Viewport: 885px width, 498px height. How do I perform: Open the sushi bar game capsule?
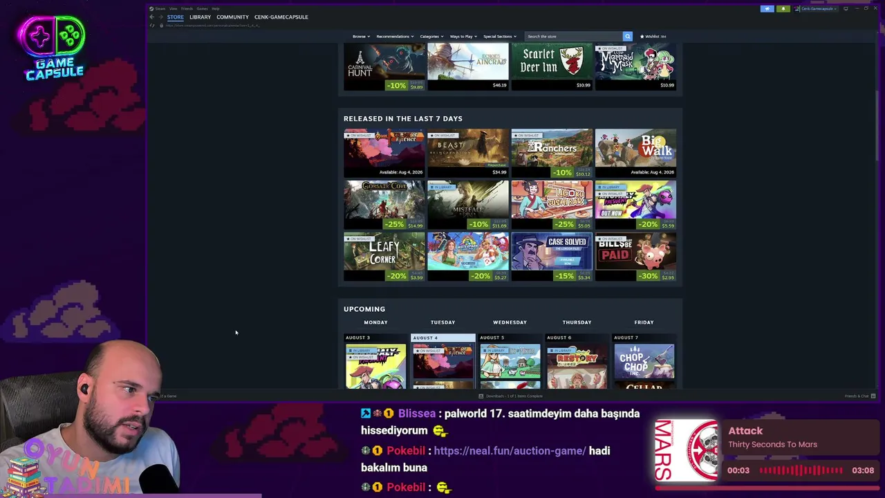(x=552, y=205)
